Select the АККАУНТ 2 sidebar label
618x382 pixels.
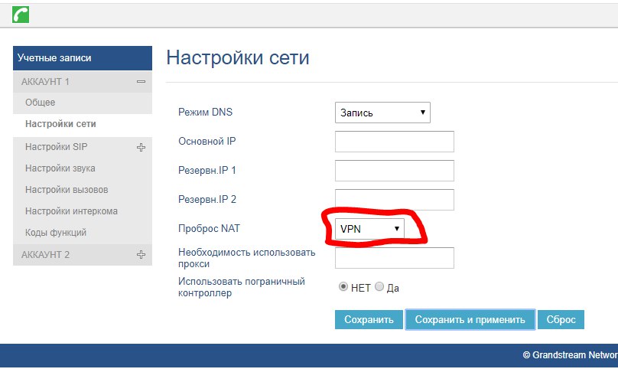[x=45, y=255]
